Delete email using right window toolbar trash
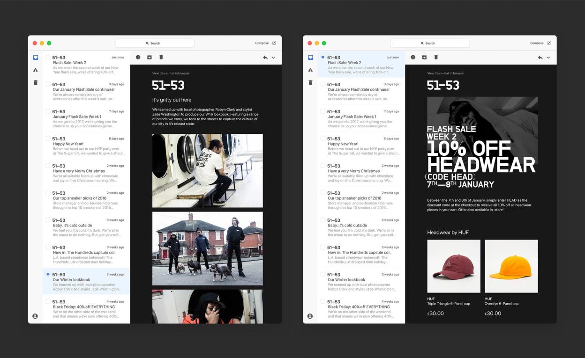 pos(436,57)
